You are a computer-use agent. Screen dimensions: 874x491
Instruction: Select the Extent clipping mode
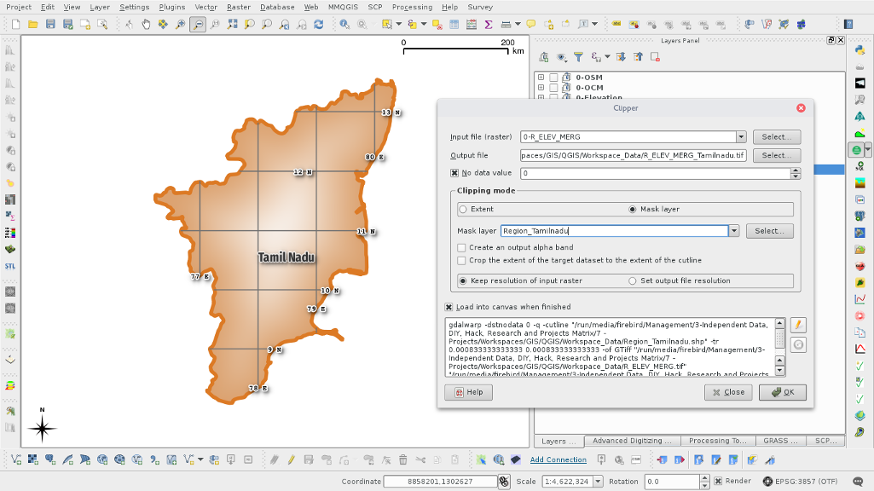pos(464,209)
